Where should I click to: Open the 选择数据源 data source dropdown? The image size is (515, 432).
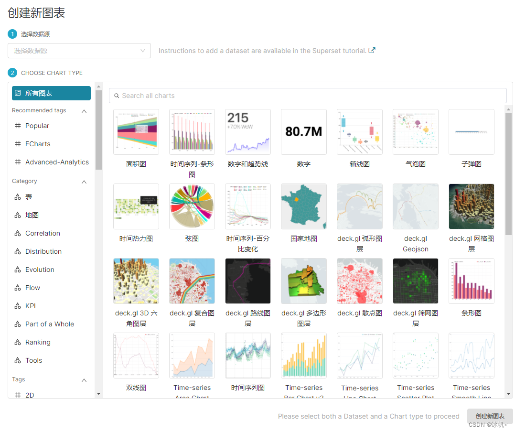(x=79, y=50)
